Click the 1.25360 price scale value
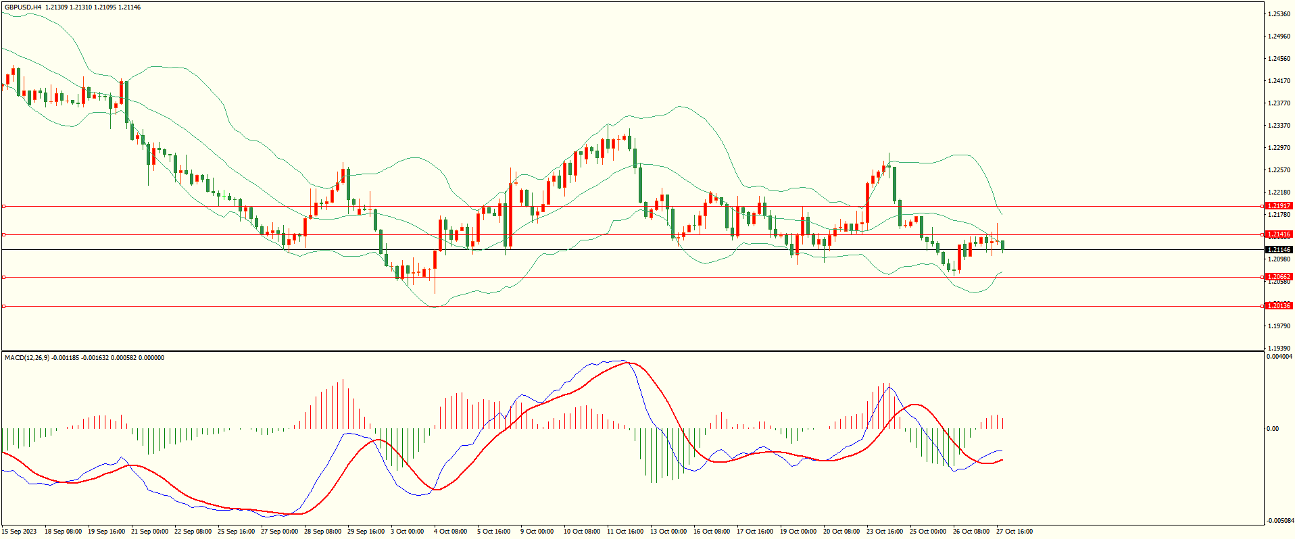The width and height of the screenshot is (1295, 539). [x=1279, y=14]
